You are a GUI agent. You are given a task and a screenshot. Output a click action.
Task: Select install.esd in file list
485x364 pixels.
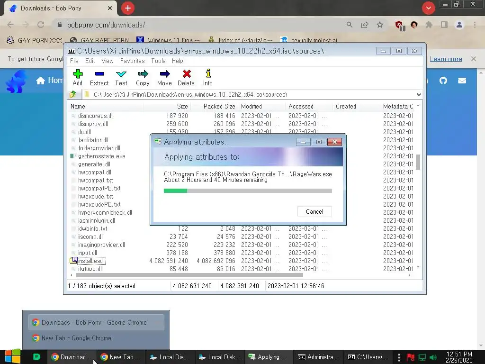(x=90, y=261)
